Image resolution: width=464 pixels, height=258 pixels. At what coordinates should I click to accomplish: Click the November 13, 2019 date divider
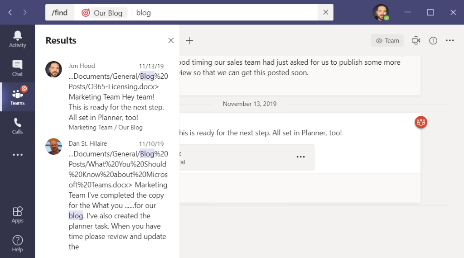(250, 104)
